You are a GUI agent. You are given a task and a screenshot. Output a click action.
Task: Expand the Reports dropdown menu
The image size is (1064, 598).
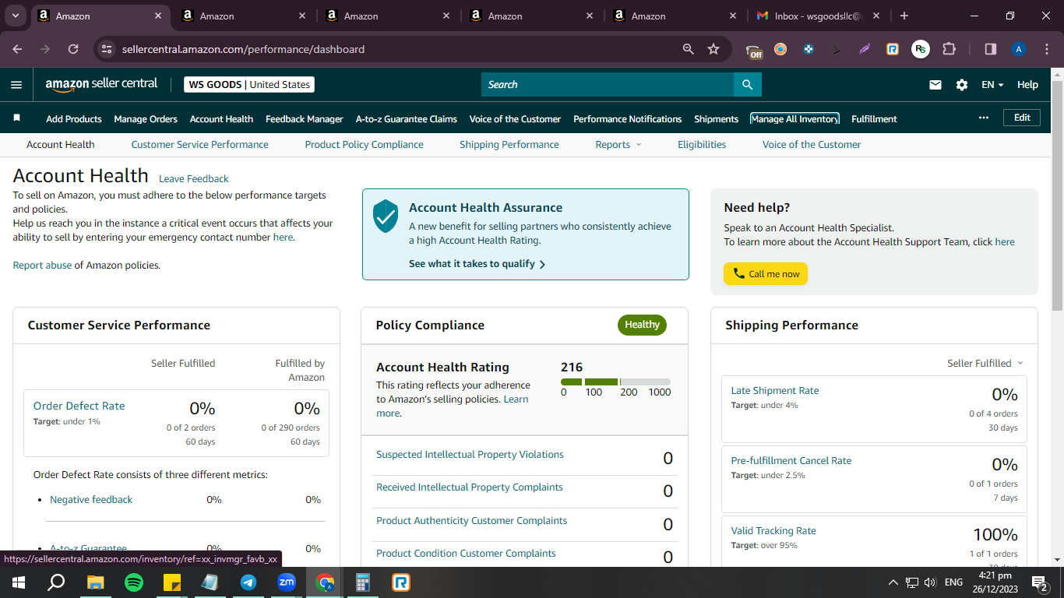618,145
